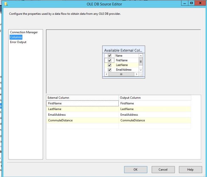Switch to the Error Output page

pos(18,42)
